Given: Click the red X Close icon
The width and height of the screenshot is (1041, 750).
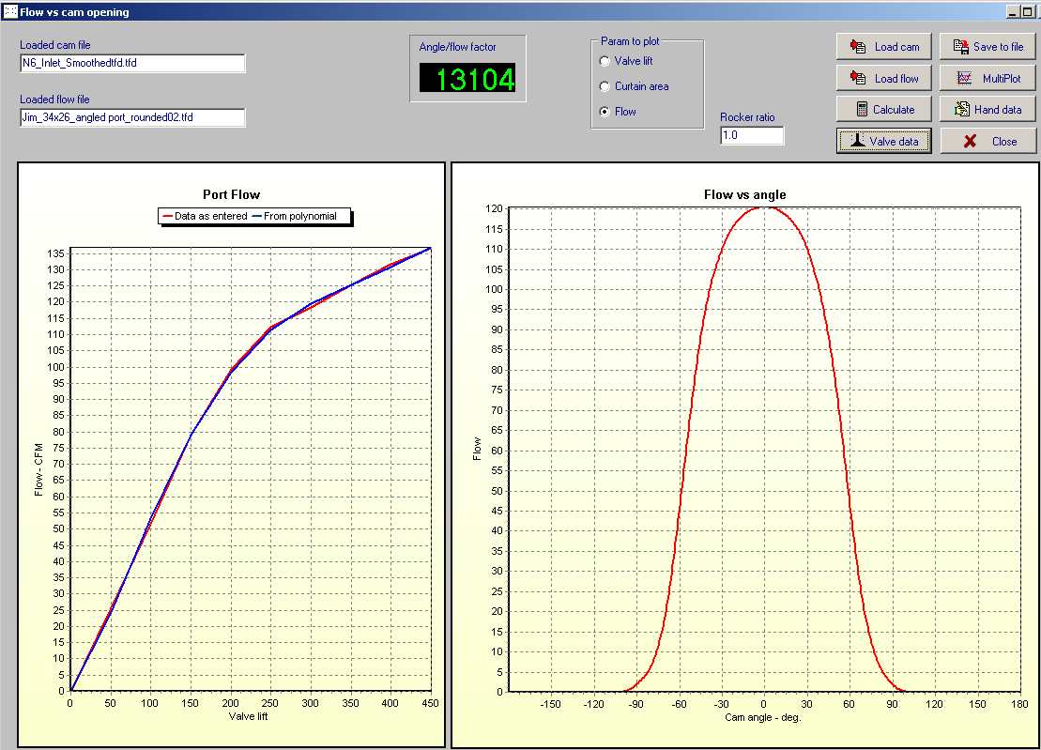Looking at the screenshot, I should click(970, 141).
